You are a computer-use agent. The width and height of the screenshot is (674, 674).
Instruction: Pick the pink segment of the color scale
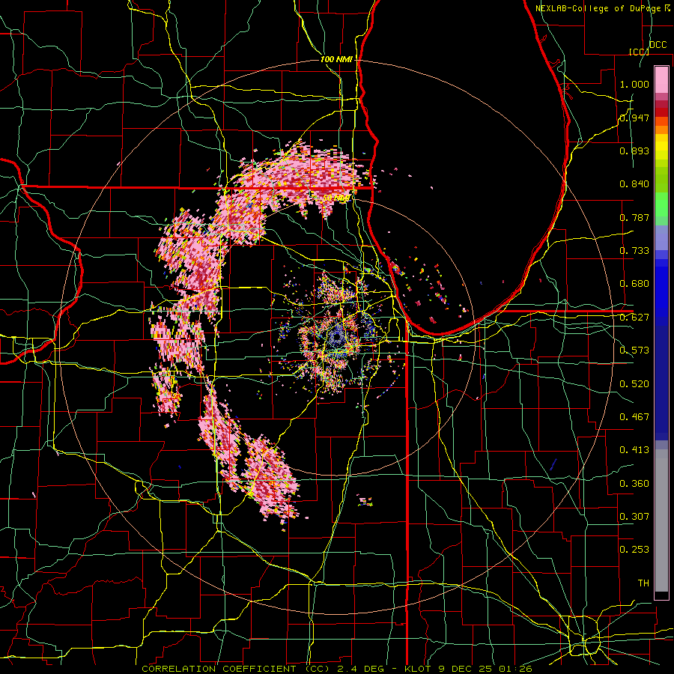(x=661, y=79)
